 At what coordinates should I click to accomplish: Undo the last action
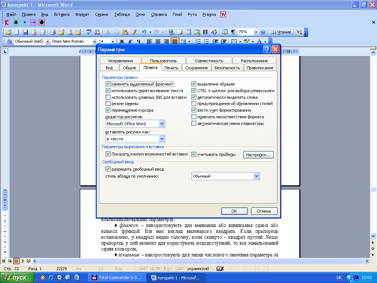(x=144, y=32)
